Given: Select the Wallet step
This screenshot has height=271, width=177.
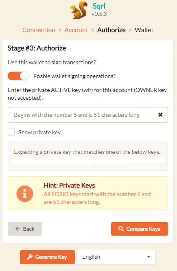Looking at the screenshot, I should point(144,30).
